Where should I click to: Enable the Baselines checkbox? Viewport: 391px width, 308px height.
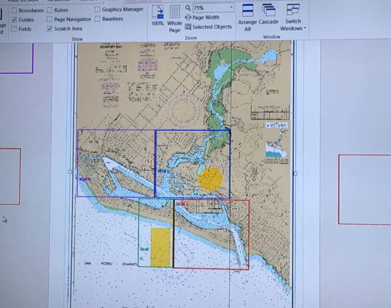[96, 19]
